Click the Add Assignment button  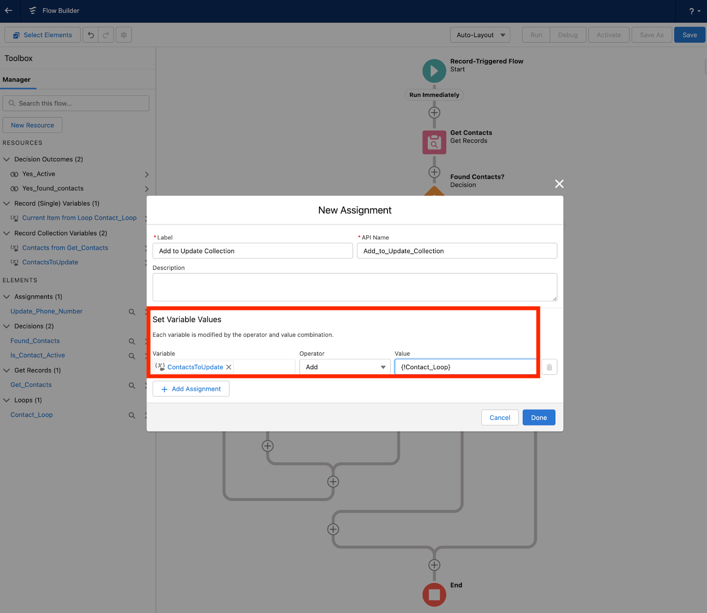point(190,389)
